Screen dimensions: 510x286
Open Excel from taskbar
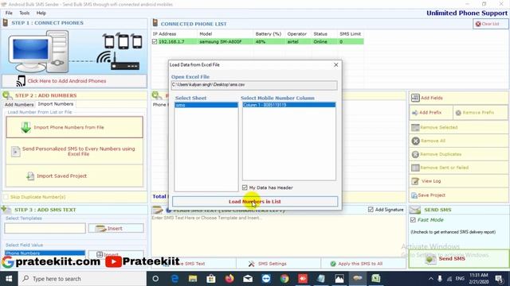point(376,279)
